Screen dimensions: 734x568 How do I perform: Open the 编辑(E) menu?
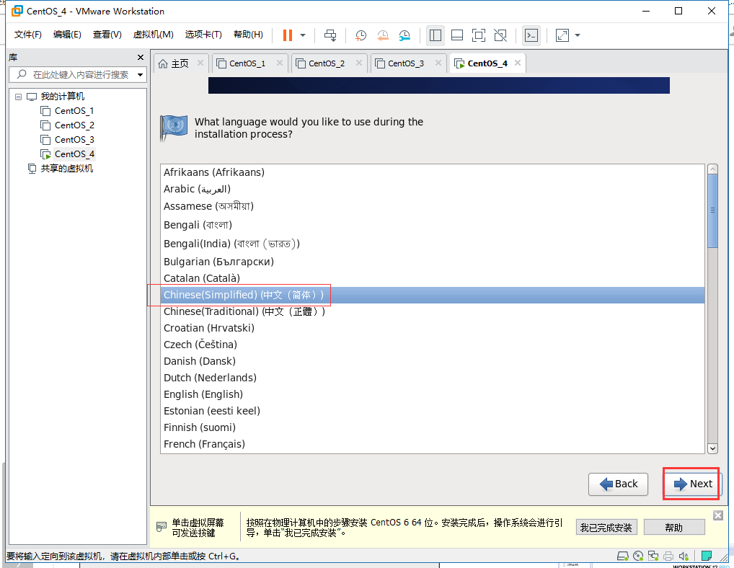[67, 35]
